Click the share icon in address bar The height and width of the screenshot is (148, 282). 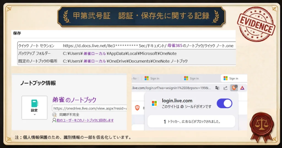(x=225, y=88)
